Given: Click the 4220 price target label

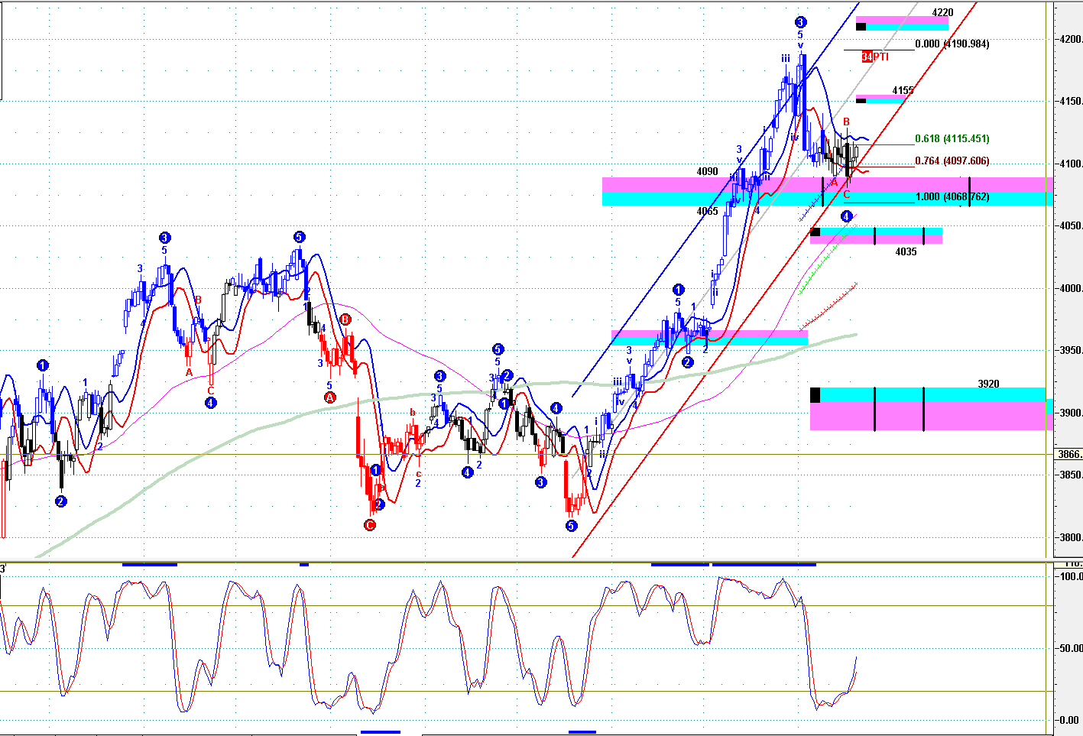Looking at the screenshot, I should pos(942,13).
